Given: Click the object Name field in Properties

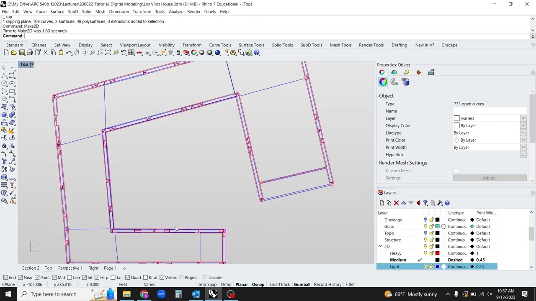Looking at the screenshot, I should 490,111.
